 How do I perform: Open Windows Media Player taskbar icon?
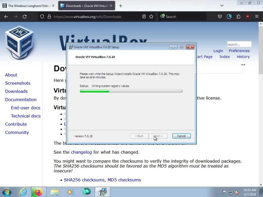point(70,192)
